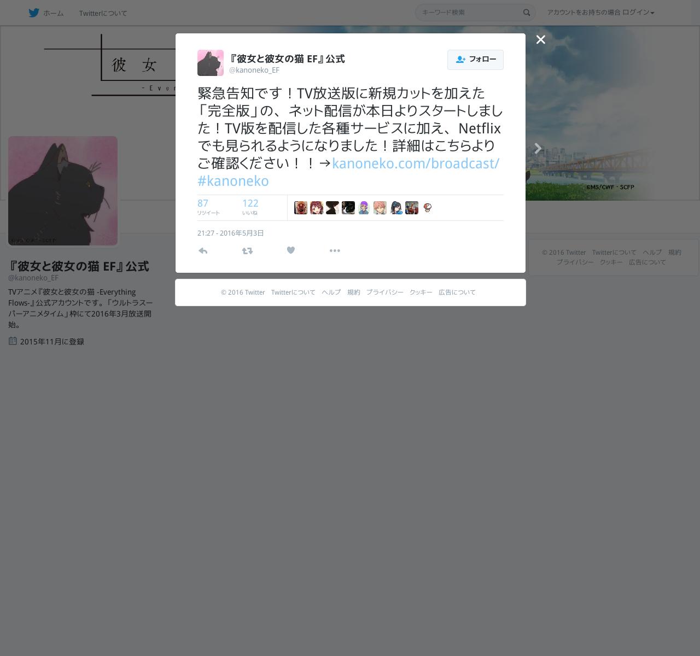Open the ホーム menu item
The height and width of the screenshot is (656, 700).
[x=53, y=13]
